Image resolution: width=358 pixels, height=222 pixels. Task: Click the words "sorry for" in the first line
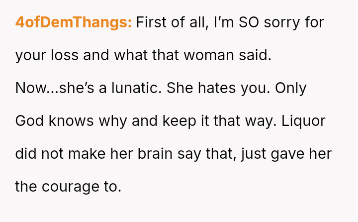pos(296,22)
